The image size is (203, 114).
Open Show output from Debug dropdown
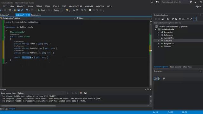[41, 93]
